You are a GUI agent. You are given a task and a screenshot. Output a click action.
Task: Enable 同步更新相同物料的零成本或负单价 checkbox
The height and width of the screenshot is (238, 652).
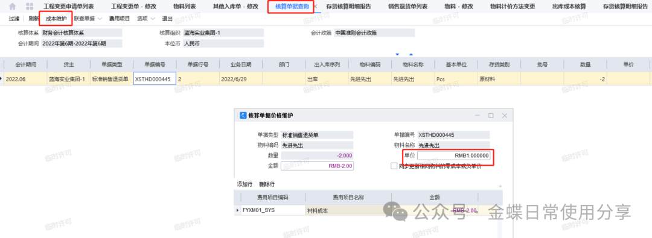pyautogui.click(x=394, y=166)
